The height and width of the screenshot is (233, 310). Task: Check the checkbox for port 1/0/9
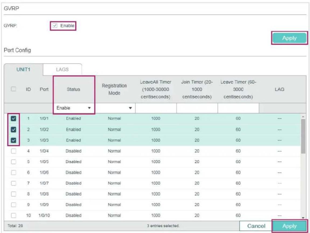pyautogui.click(x=13, y=204)
